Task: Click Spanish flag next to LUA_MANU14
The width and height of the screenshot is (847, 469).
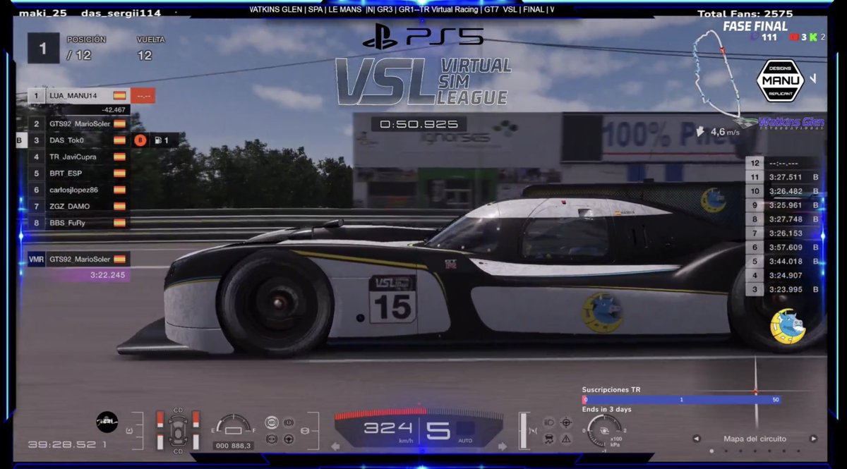Action: pyautogui.click(x=119, y=95)
